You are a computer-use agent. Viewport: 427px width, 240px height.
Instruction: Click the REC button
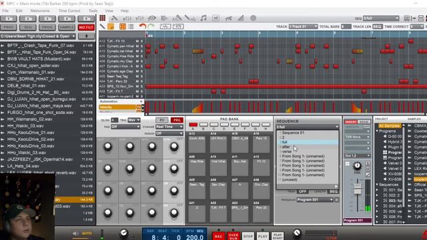tap(218, 236)
